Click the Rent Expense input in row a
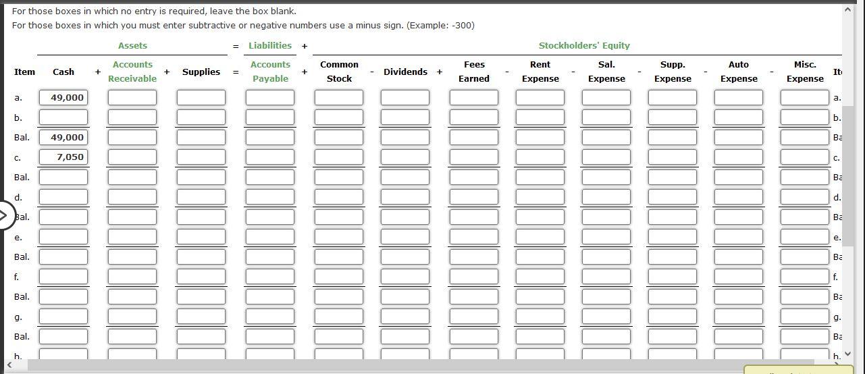Image resolution: width=865 pixels, height=374 pixels. (540, 97)
